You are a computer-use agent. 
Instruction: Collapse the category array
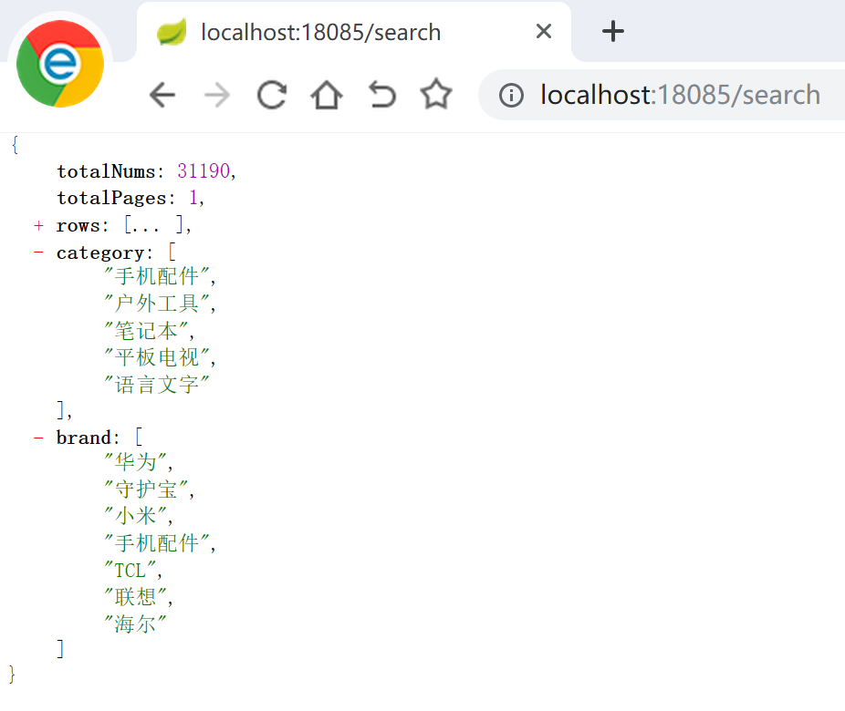point(38,252)
